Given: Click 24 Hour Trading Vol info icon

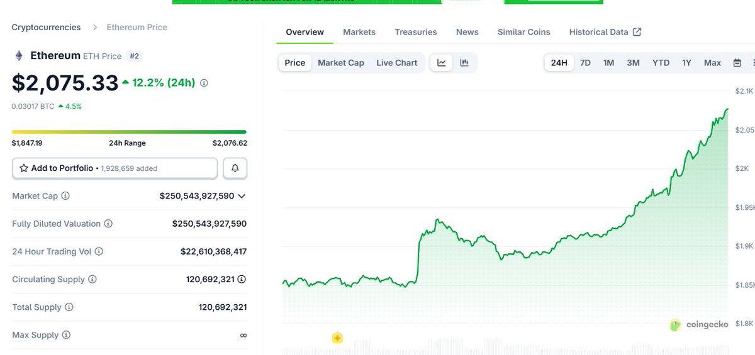Looking at the screenshot, I should pos(99,251).
